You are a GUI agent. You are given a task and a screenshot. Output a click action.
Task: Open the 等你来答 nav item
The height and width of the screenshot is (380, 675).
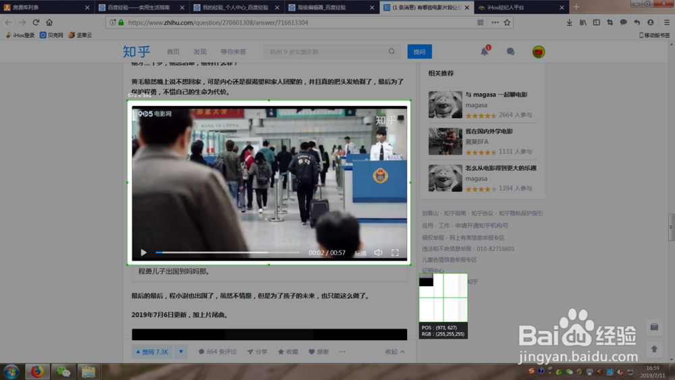pos(234,52)
